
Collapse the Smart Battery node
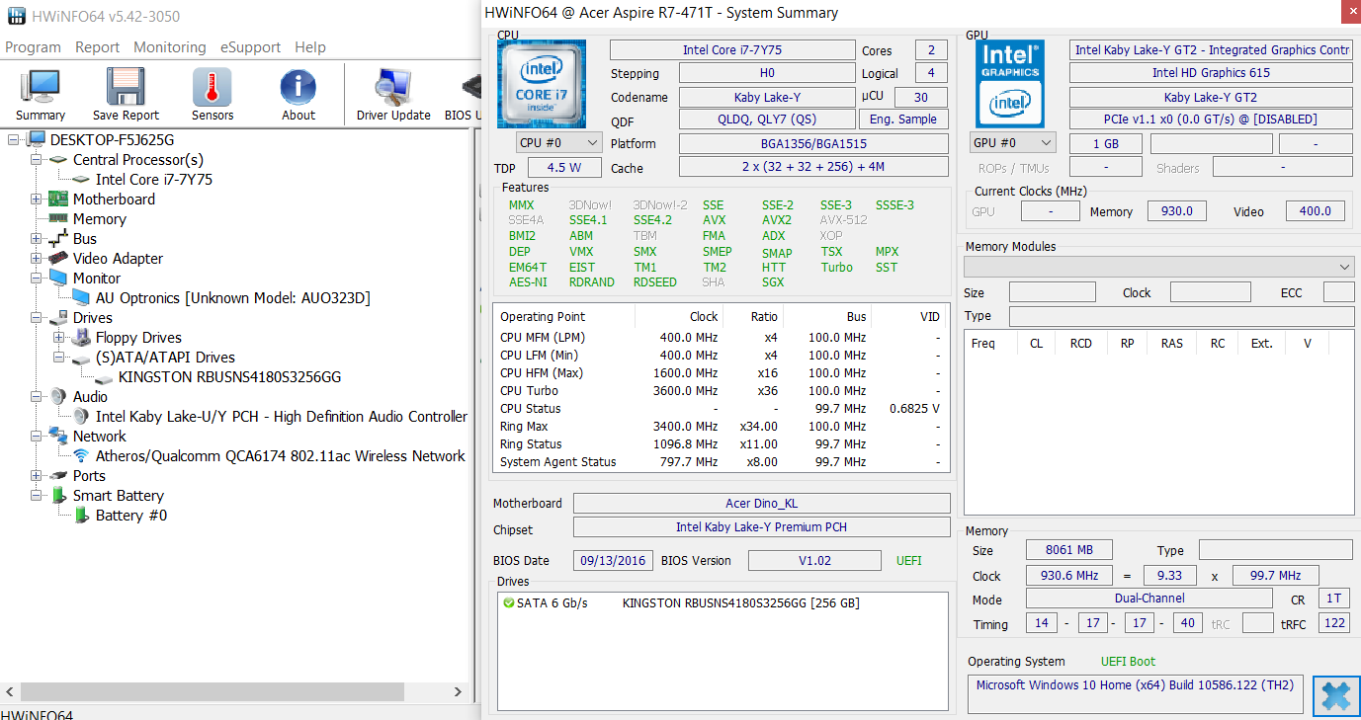(x=36, y=495)
